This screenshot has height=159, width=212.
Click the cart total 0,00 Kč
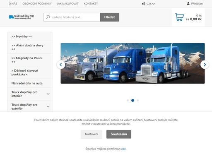(x=194, y=19)
